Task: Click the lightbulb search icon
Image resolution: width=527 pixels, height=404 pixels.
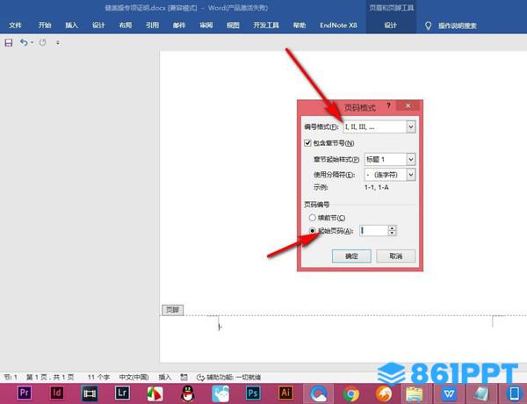Action: point(428,25)
